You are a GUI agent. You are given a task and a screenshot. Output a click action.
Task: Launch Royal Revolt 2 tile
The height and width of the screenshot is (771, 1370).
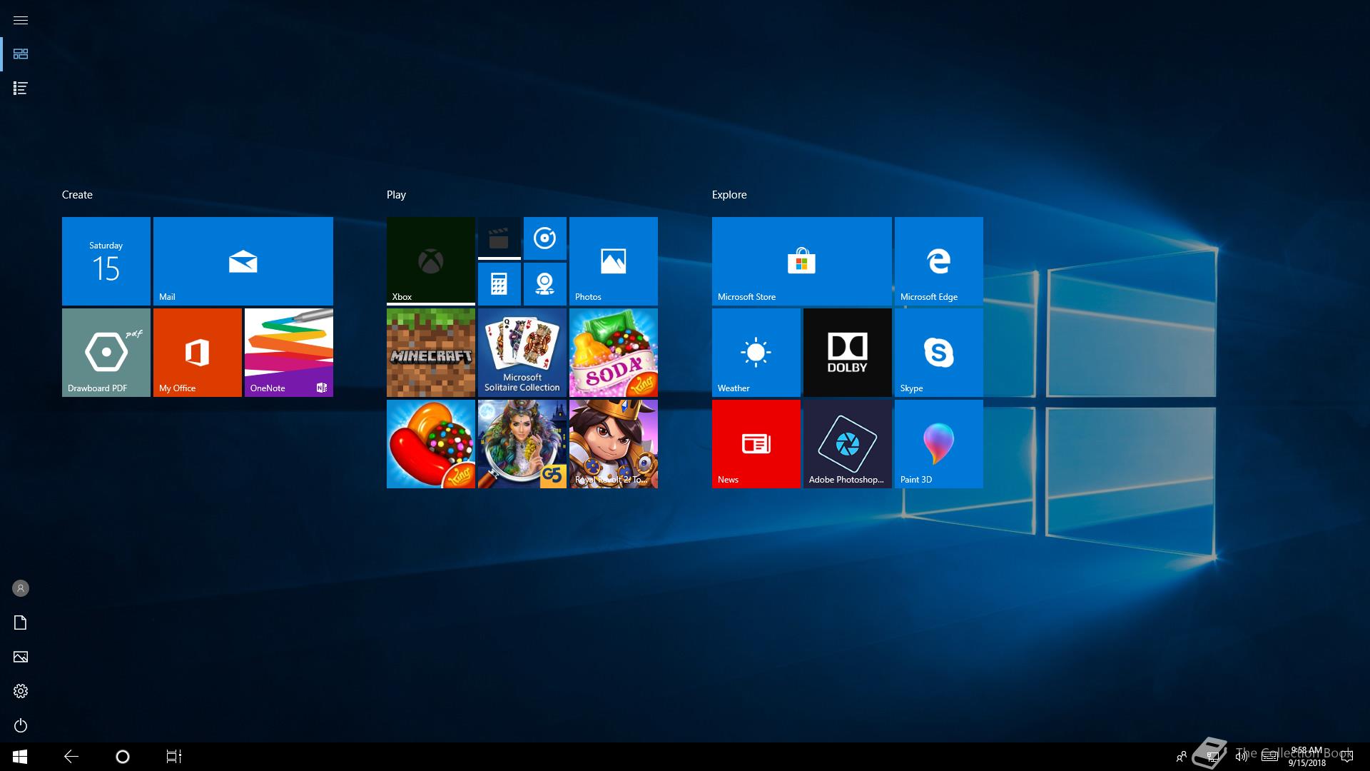coord(614,444)
